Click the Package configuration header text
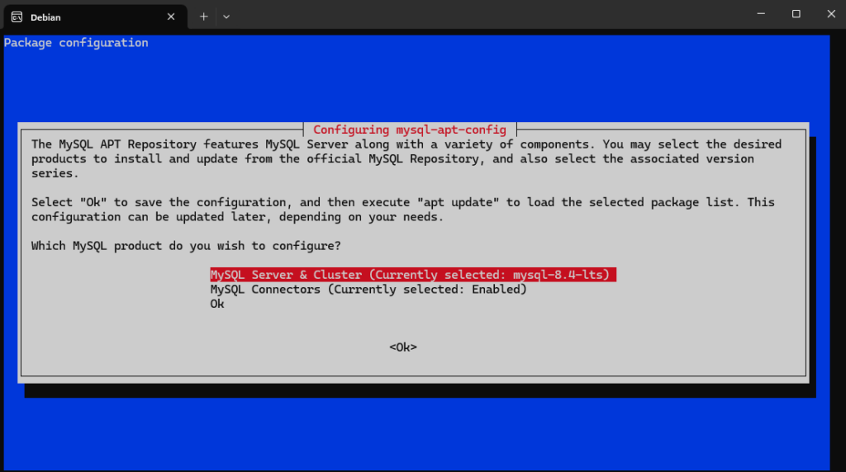 coord(76,43)
